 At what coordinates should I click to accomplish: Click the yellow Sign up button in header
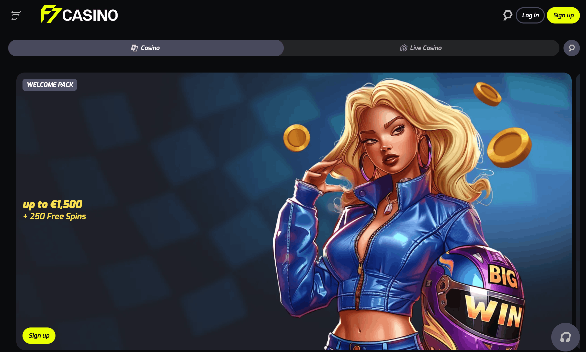(563, 15)
